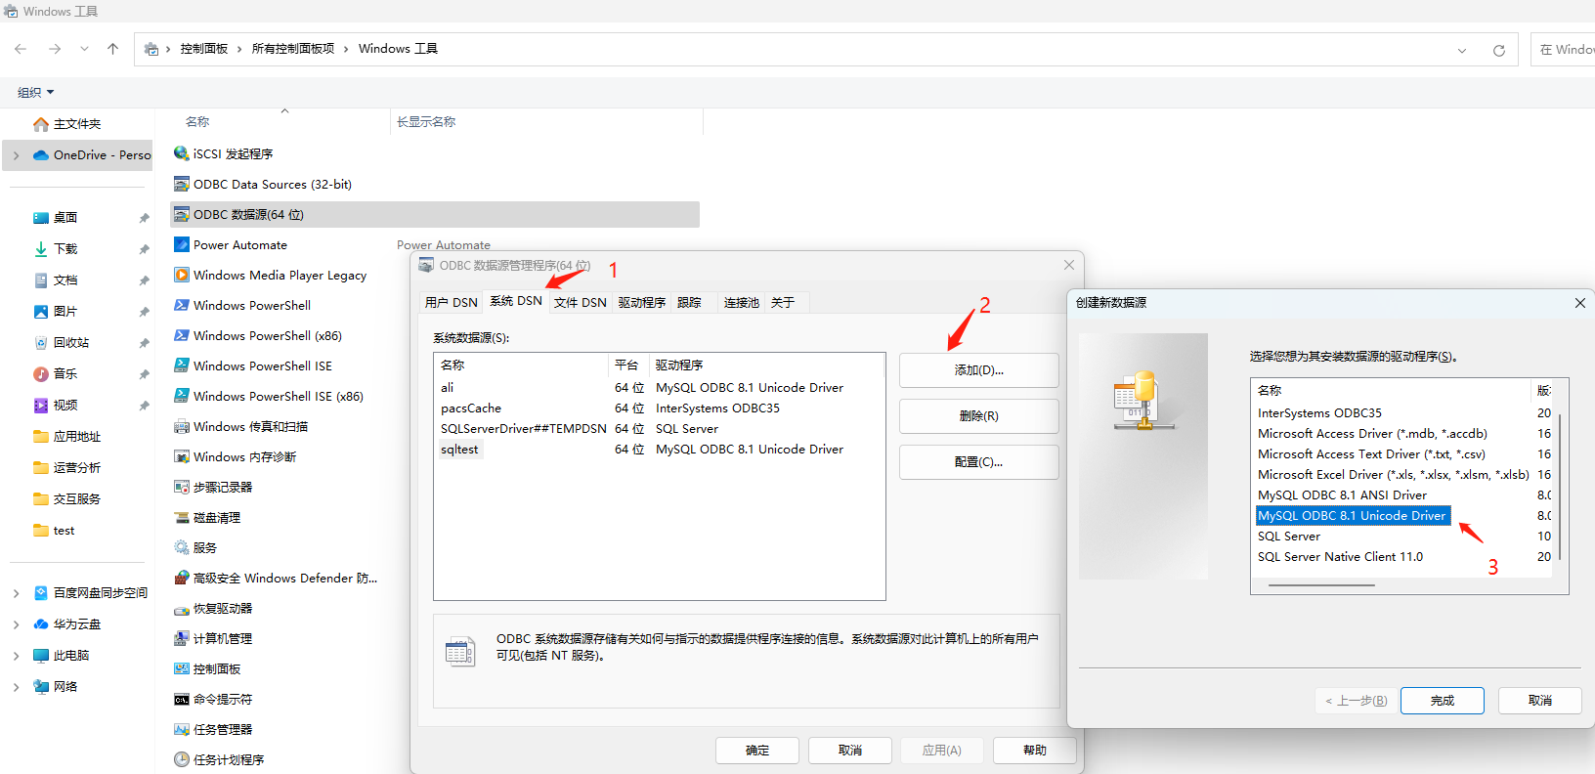1595x774 pixels.
Task: Open 下载 folder in sidebar
Action: [65, 249]
